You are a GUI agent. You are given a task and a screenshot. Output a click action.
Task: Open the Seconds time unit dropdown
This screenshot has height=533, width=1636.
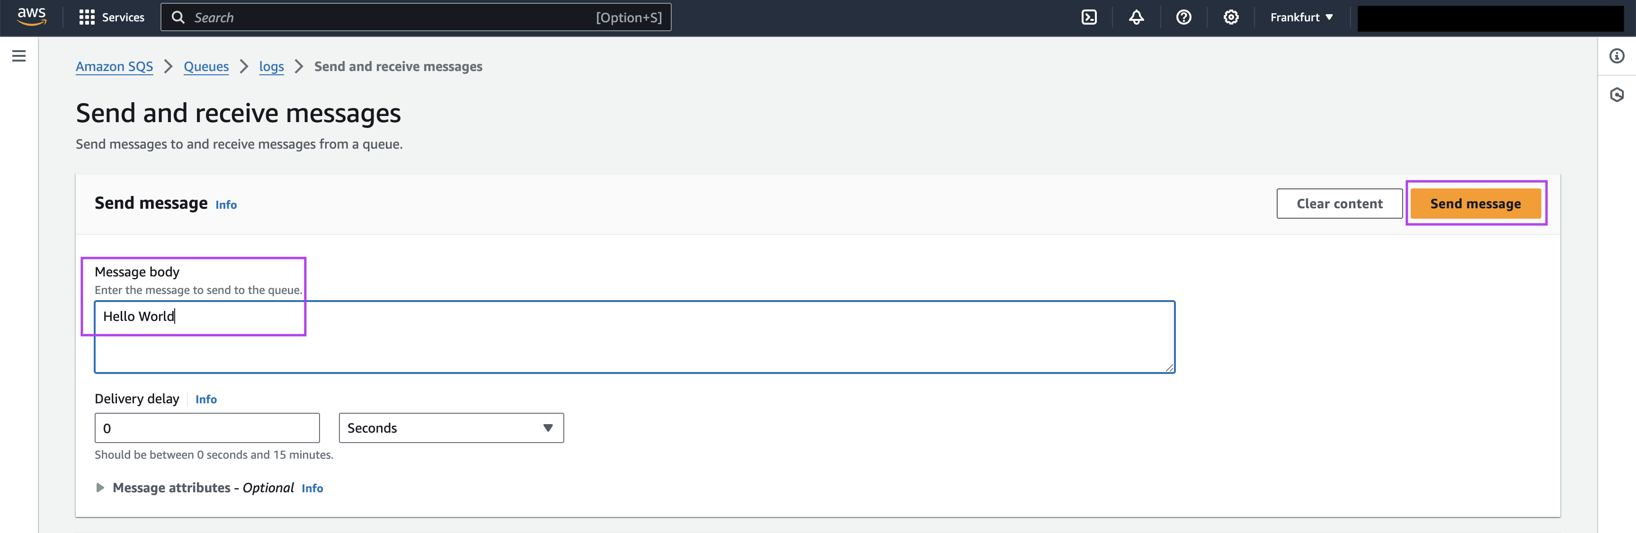pyautogui.click(x=451, y=428)
